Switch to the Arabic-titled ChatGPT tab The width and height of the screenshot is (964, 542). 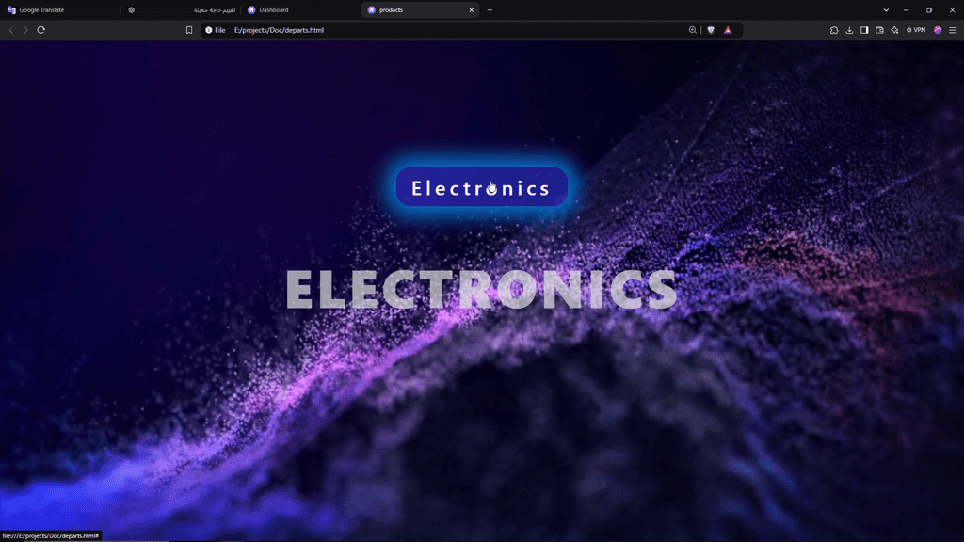pos(182,9)
